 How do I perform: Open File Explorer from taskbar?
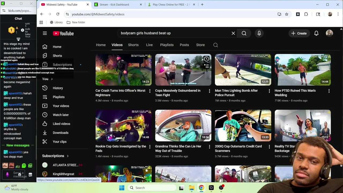[191, 188]
